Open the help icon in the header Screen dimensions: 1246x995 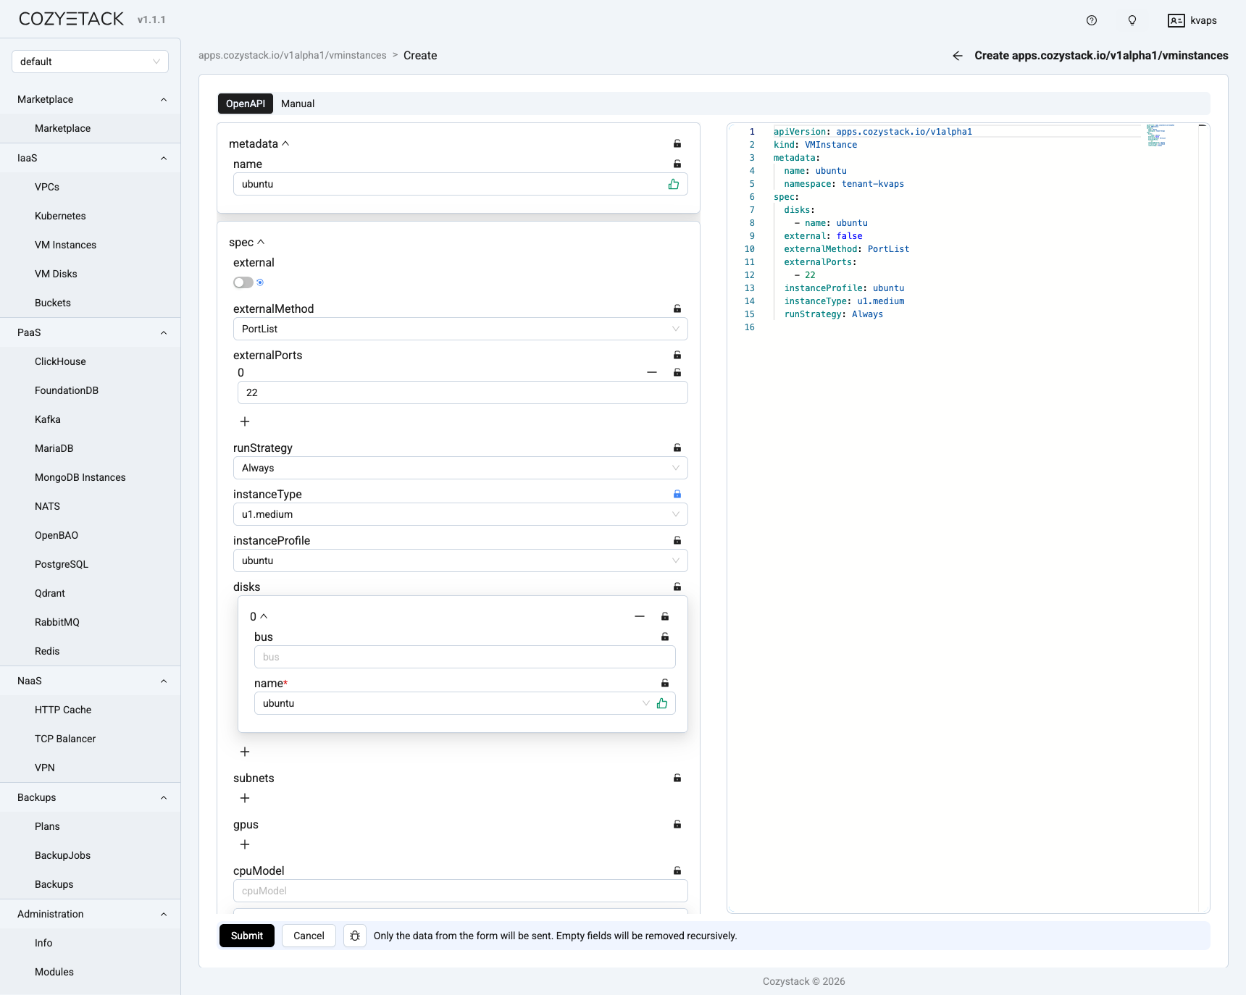point(1091,20)
